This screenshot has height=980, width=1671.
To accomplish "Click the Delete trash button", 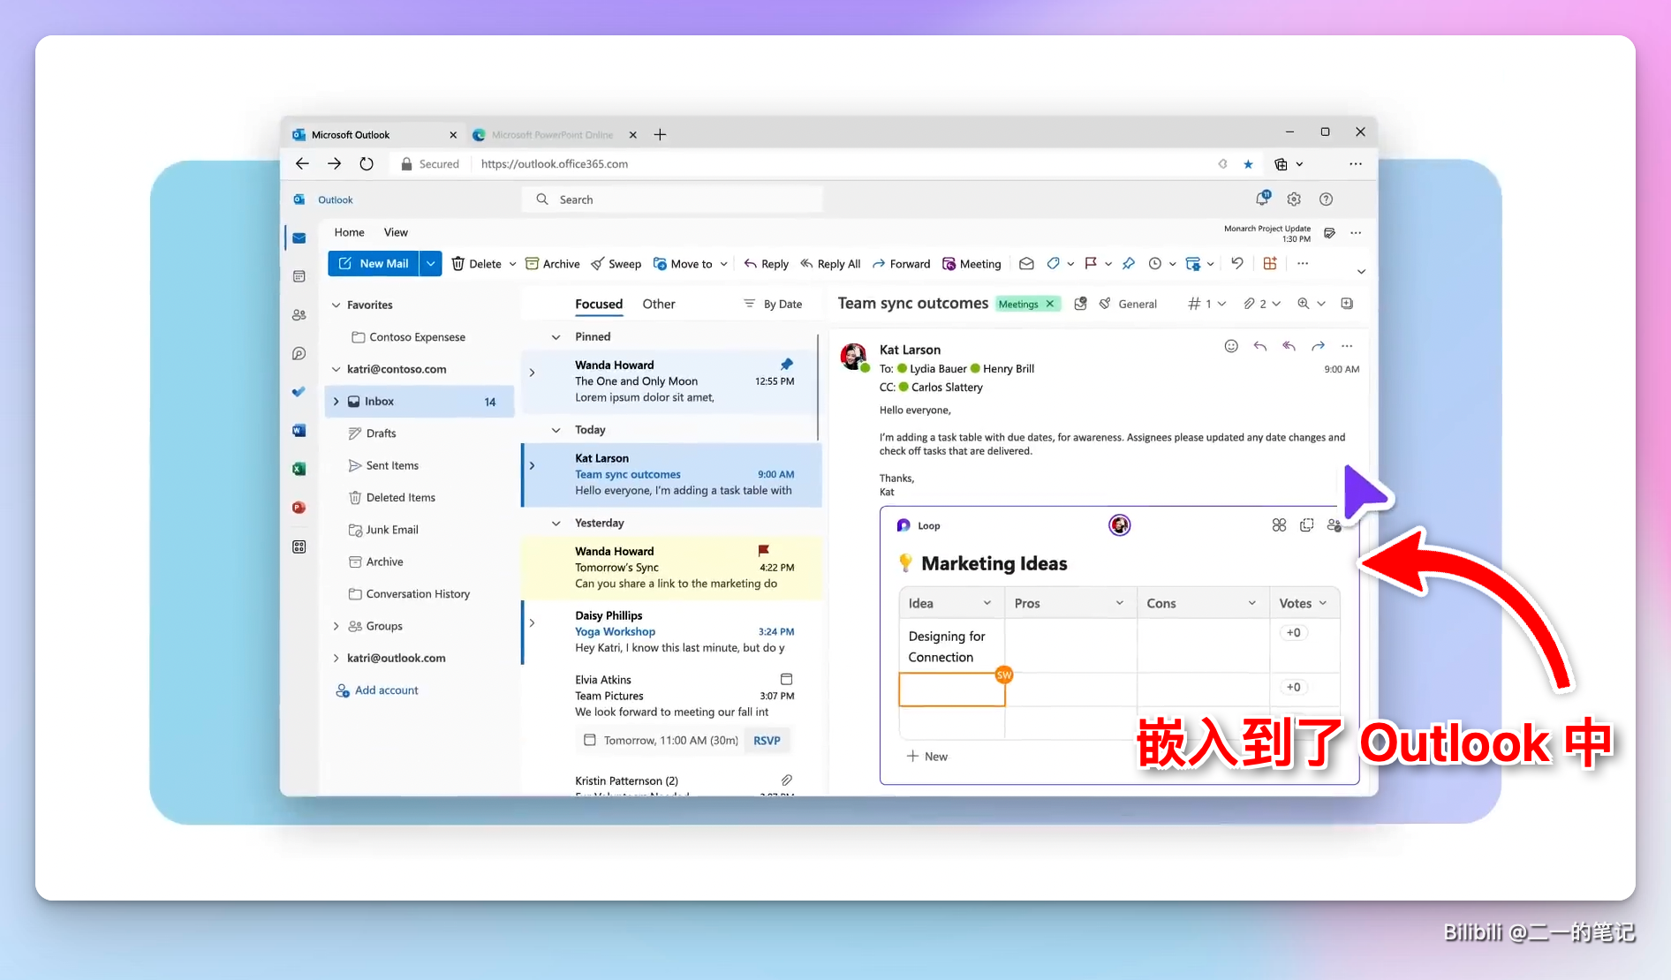I will click(476, 264).
